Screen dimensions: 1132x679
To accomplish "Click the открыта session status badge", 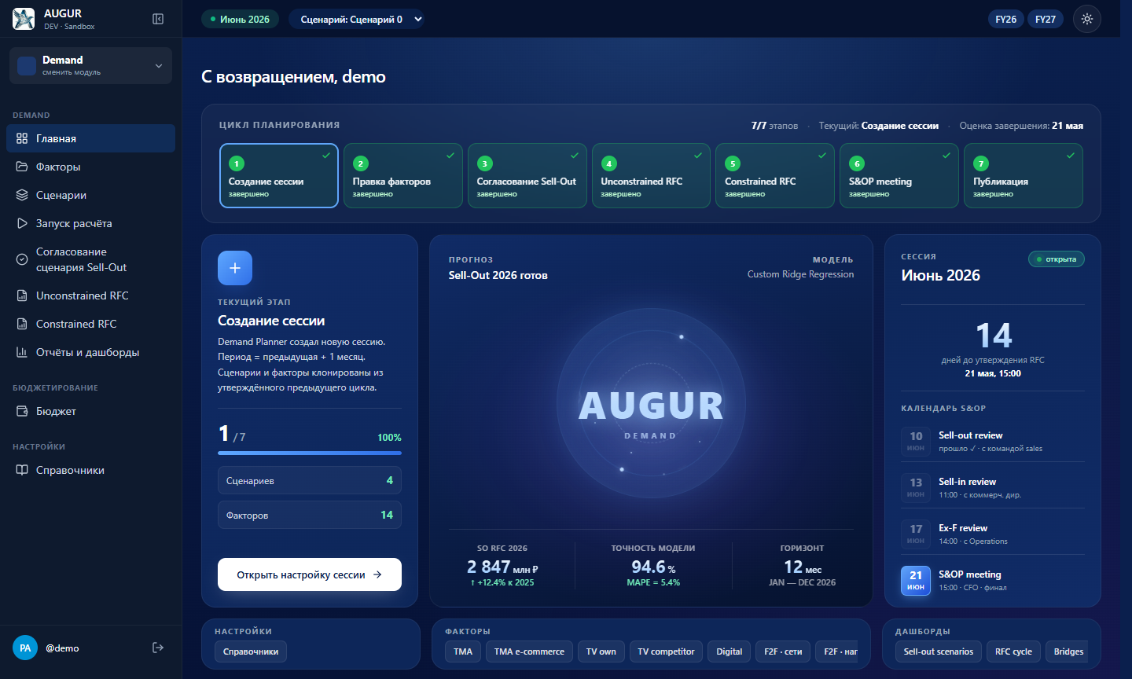I will [1057, 259].
